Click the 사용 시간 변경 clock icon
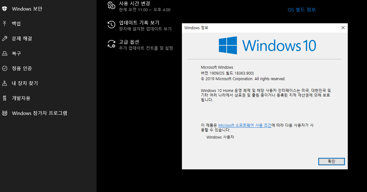 click(111, 5)
